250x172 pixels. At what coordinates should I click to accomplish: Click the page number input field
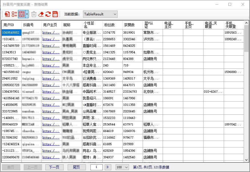(96, 167)
